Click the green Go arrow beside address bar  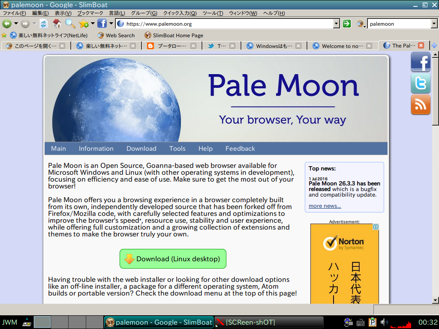pos(346,24)
